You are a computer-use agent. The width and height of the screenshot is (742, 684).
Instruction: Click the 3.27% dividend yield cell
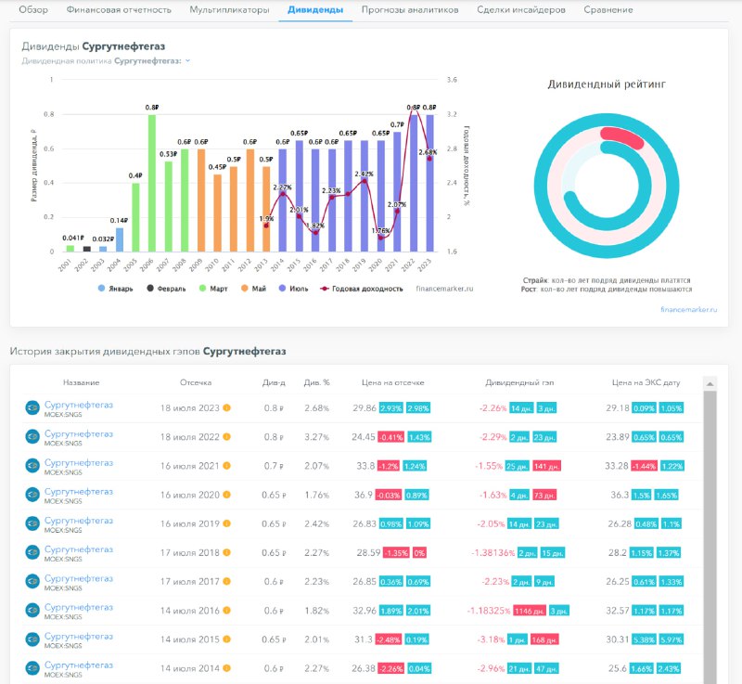pos(316,437)
